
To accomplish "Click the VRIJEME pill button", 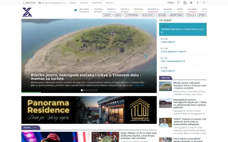I will [162, 15].
